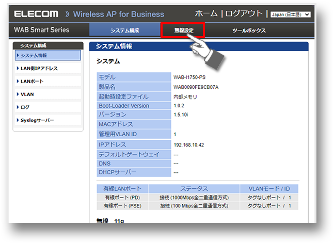Open ログ sidebar item

[x=48, y=107]
